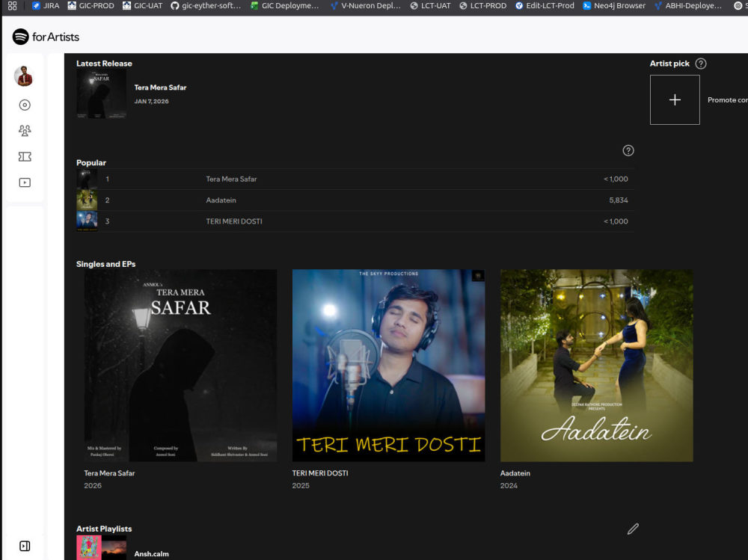Image resolution: width=748 pixels, height=560 pixels.
Task: Click the 5,834 stream count for Aadatein
Action: click(x=619, y=200)
